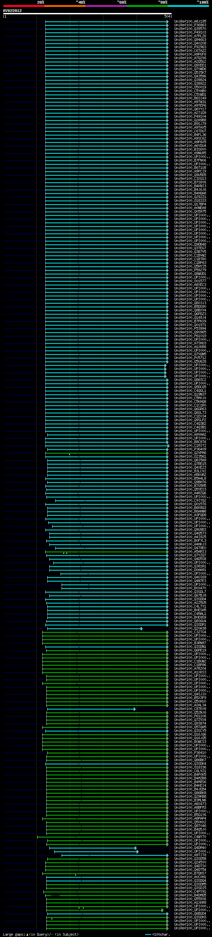Click label UniRef100_B9SJ79

[190, 124]
